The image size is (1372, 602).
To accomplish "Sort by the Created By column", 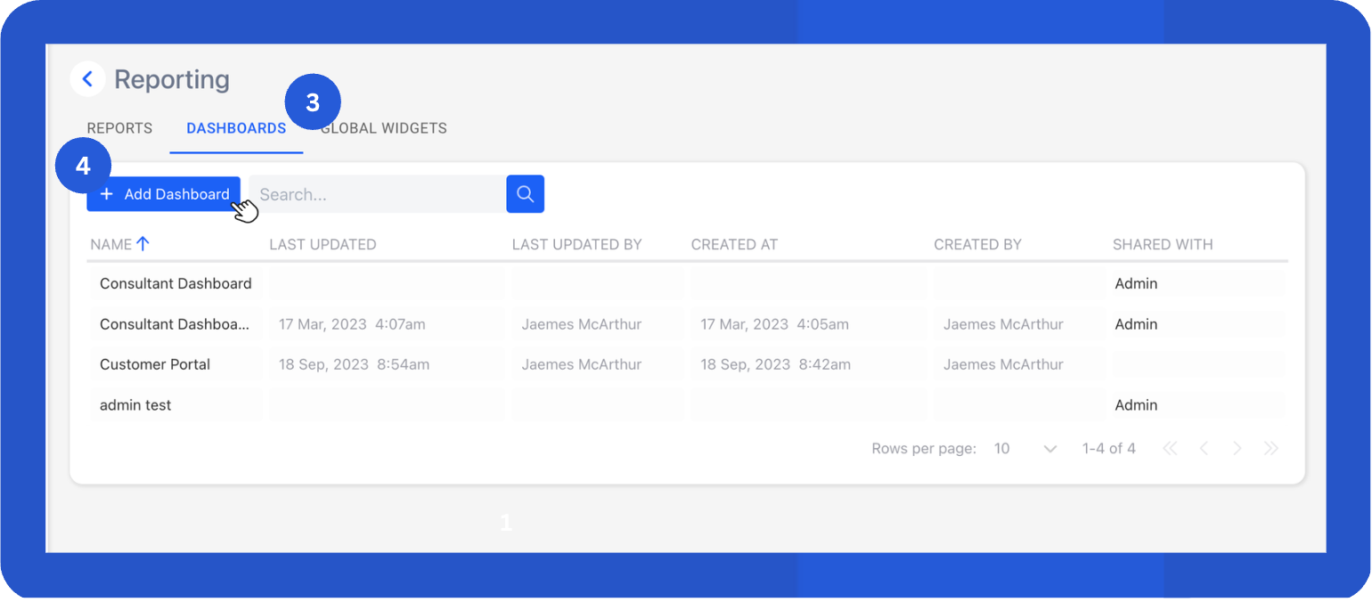I will pyautogui.click(x=977, y=244).
